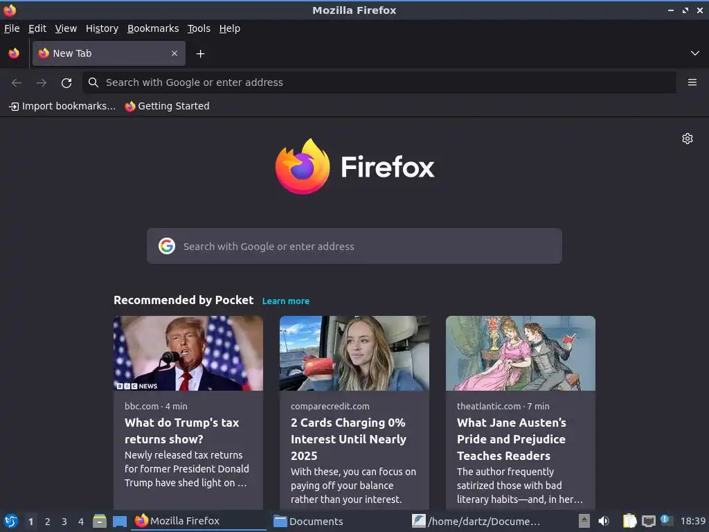Screen dimensions: 709x532
Task: Switch to workspace 1
Action: [x=30, y=522]
